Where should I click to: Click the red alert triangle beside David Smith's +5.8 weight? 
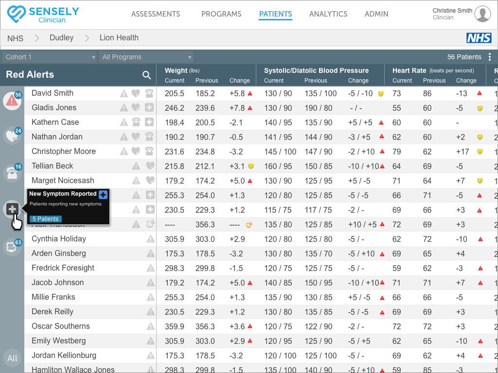[x=250, y=94]
